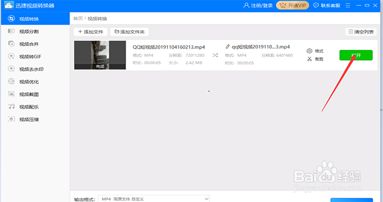Image resolution: width=383 pixels, height=202 pixels.
Task: Click the source filename QQ短视频20191104160213.mp4
Action: pos(169,47)
